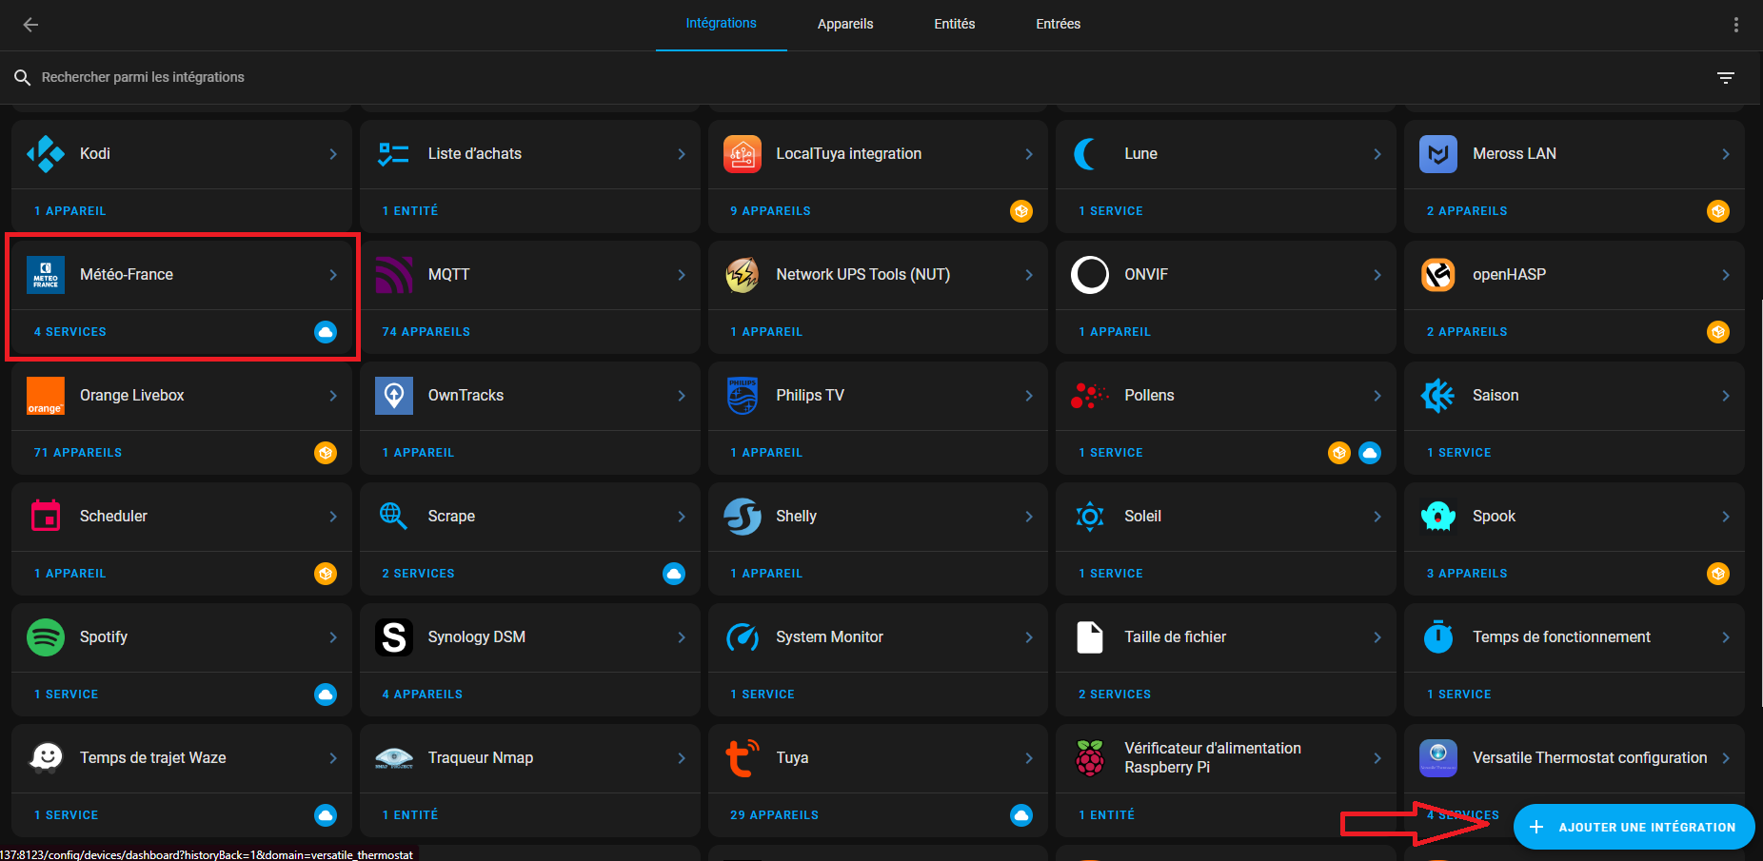Click the Soleil sun icon
This screenshot has height=861, width=1763.
[1090, 517]
